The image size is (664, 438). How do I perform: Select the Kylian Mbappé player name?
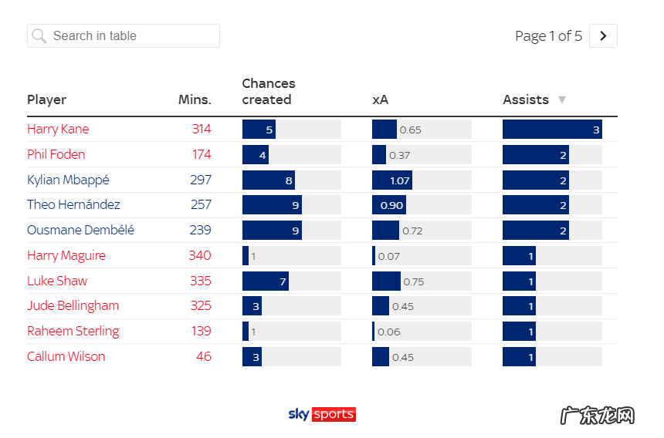[x=68, y=180]
